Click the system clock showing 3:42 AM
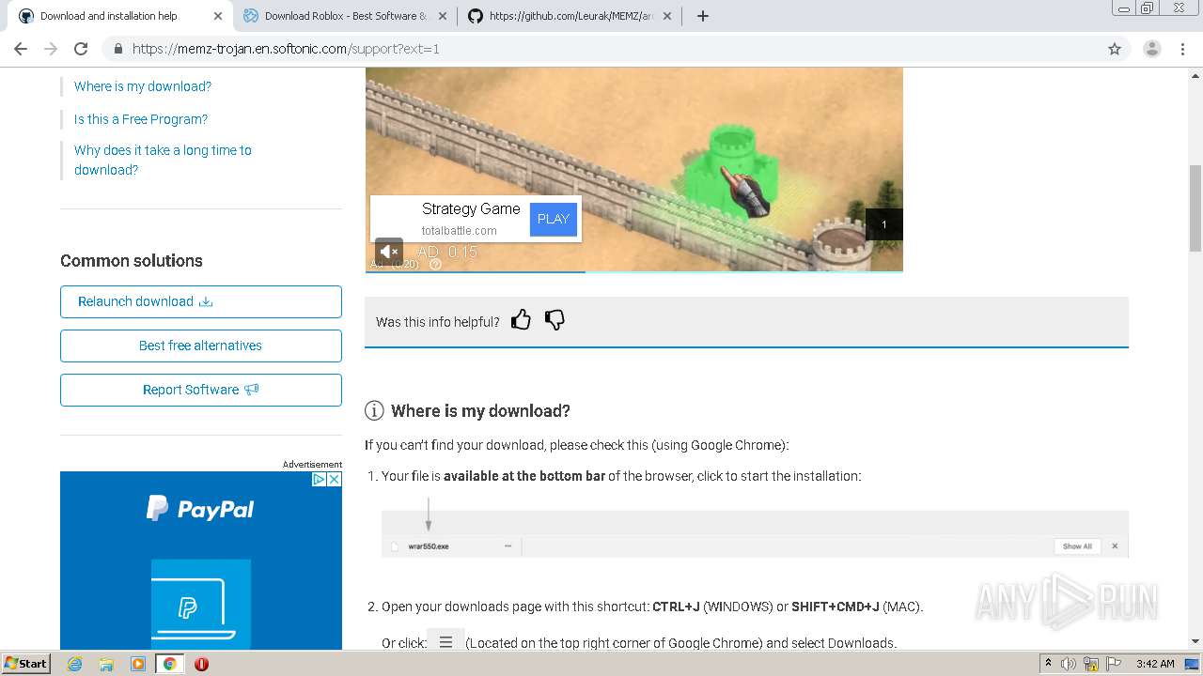Viewport: 1203px width, 676px height. point(1155,664)
